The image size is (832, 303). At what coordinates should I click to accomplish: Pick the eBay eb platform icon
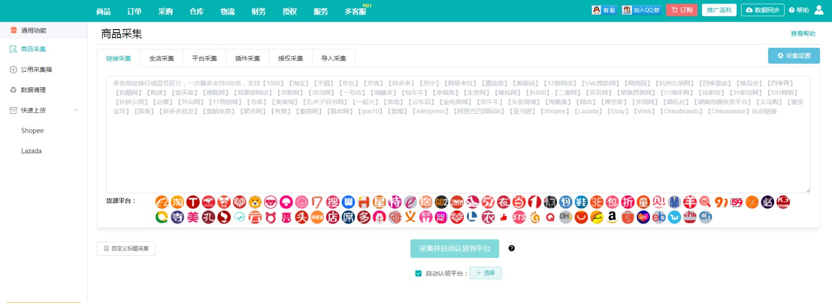click(659, 217)
